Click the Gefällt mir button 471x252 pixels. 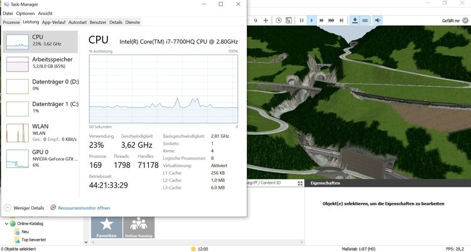point(452,20)
